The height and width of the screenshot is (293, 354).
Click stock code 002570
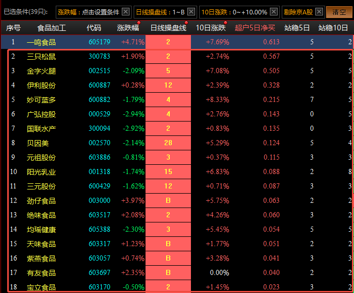[x=99, y=143]
